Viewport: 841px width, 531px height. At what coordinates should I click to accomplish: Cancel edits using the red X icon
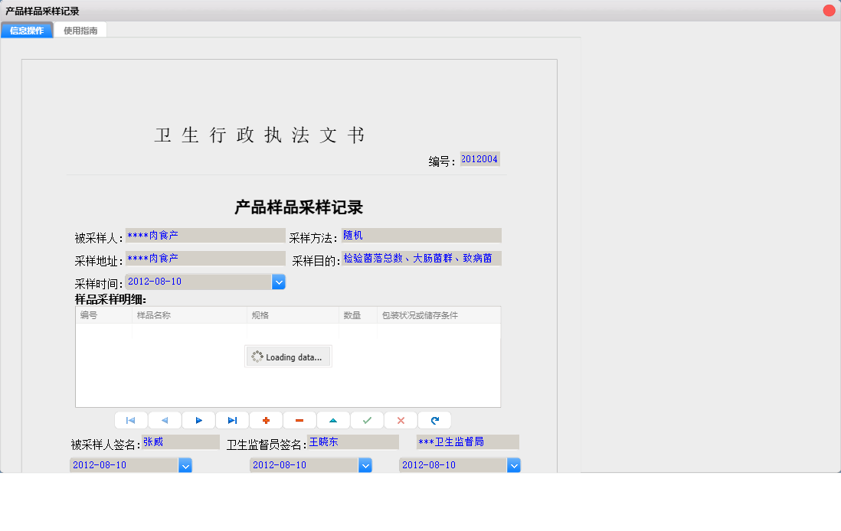click(400, 420)
